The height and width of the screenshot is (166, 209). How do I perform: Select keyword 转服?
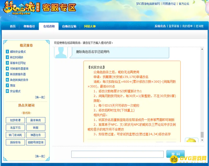click(36, 128)
